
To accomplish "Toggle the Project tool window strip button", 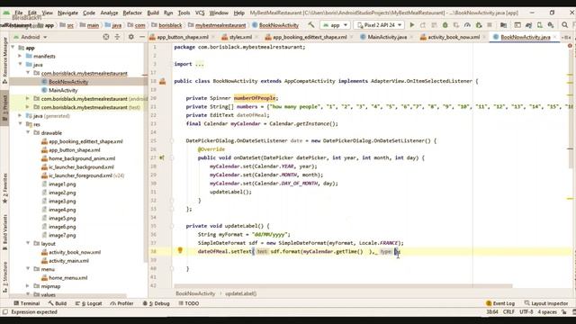I will point(4,109).
